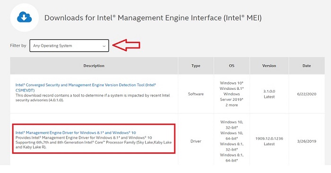Click the OS cell listing 32-bit and 64-bit Windows

232,141
